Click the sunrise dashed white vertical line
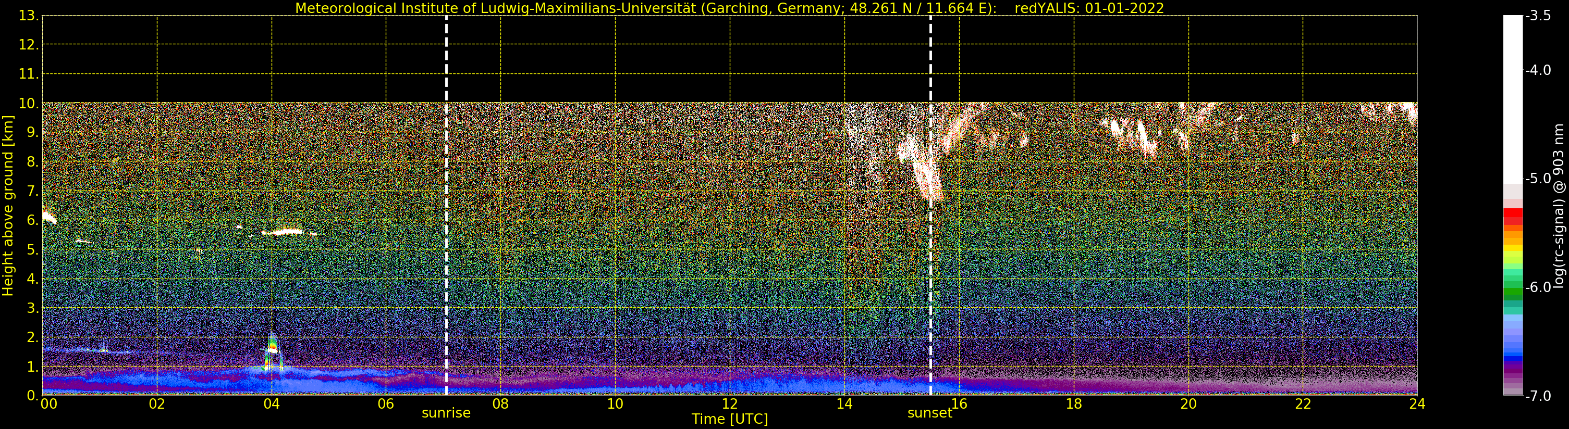Viewport: 1569px width, 429px height. point(446,206)
